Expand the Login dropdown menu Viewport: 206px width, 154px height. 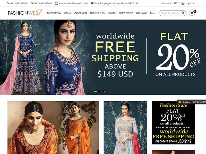(x=190, y=3)
